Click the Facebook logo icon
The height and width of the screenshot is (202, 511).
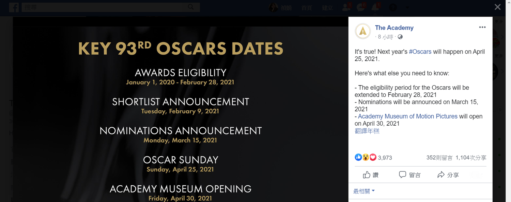point(14,7)
